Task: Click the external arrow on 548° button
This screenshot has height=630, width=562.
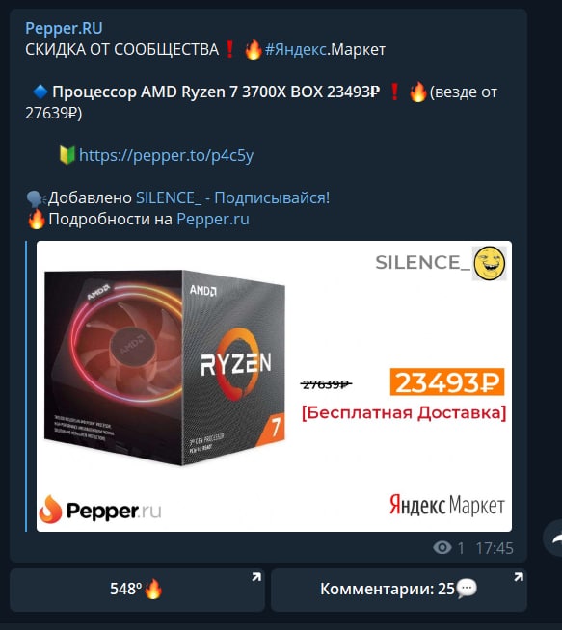Action: [256, 577]
